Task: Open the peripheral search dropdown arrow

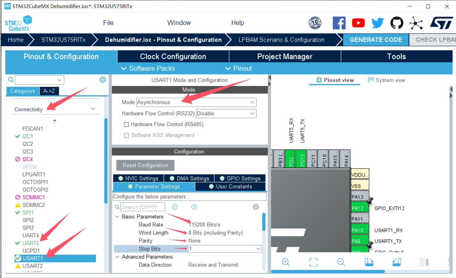Action: [x=59, y=80]
